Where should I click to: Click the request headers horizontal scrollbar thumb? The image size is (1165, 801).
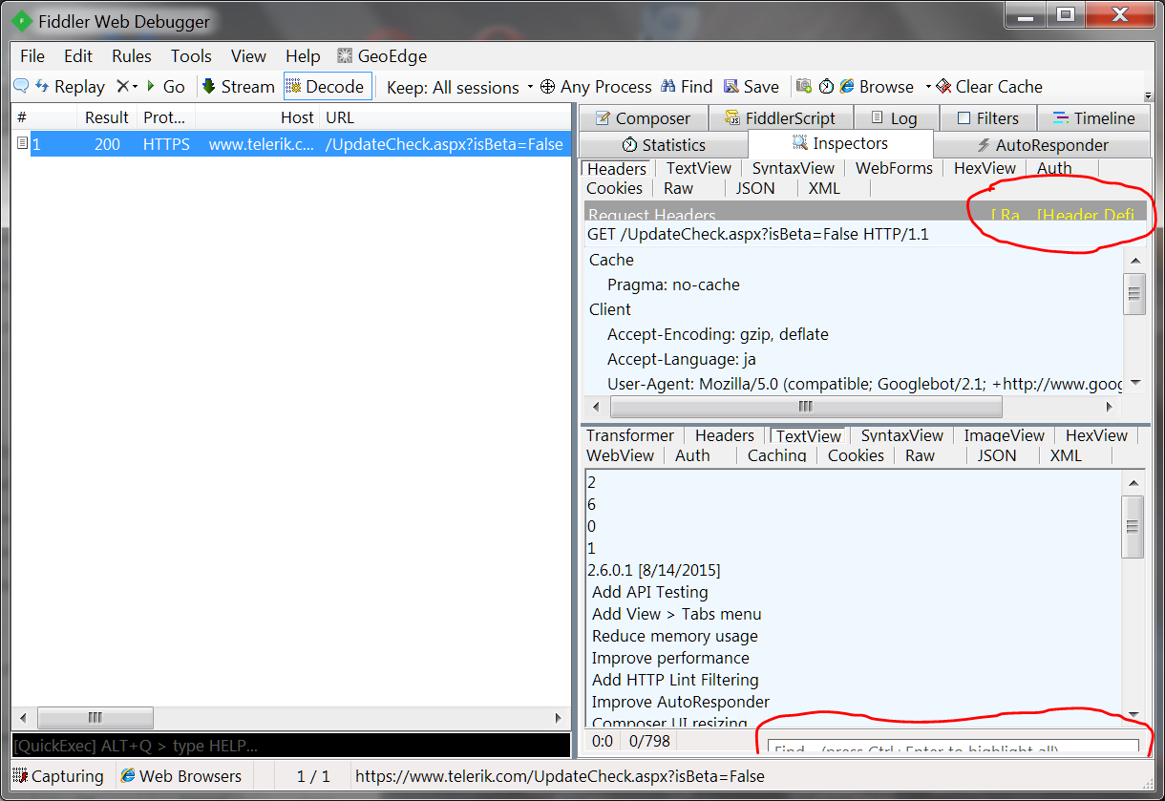tap(806, 407)
